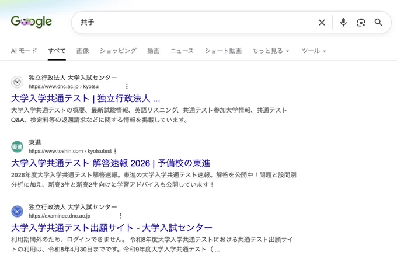The width and height of the screenshot is (397, 263).
Task: Click the https://www.toshin.com › kyotsutest URL
Action: coord(70,151)
